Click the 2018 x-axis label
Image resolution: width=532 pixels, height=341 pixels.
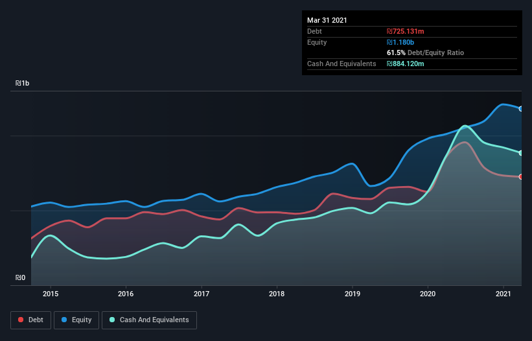[x=277, y=294]
